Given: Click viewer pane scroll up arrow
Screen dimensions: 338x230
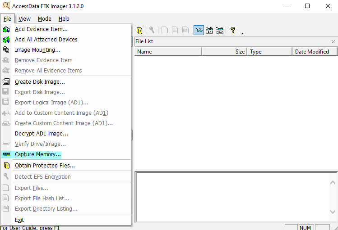Looking at the screenshot, I should (x=333, y=183).
